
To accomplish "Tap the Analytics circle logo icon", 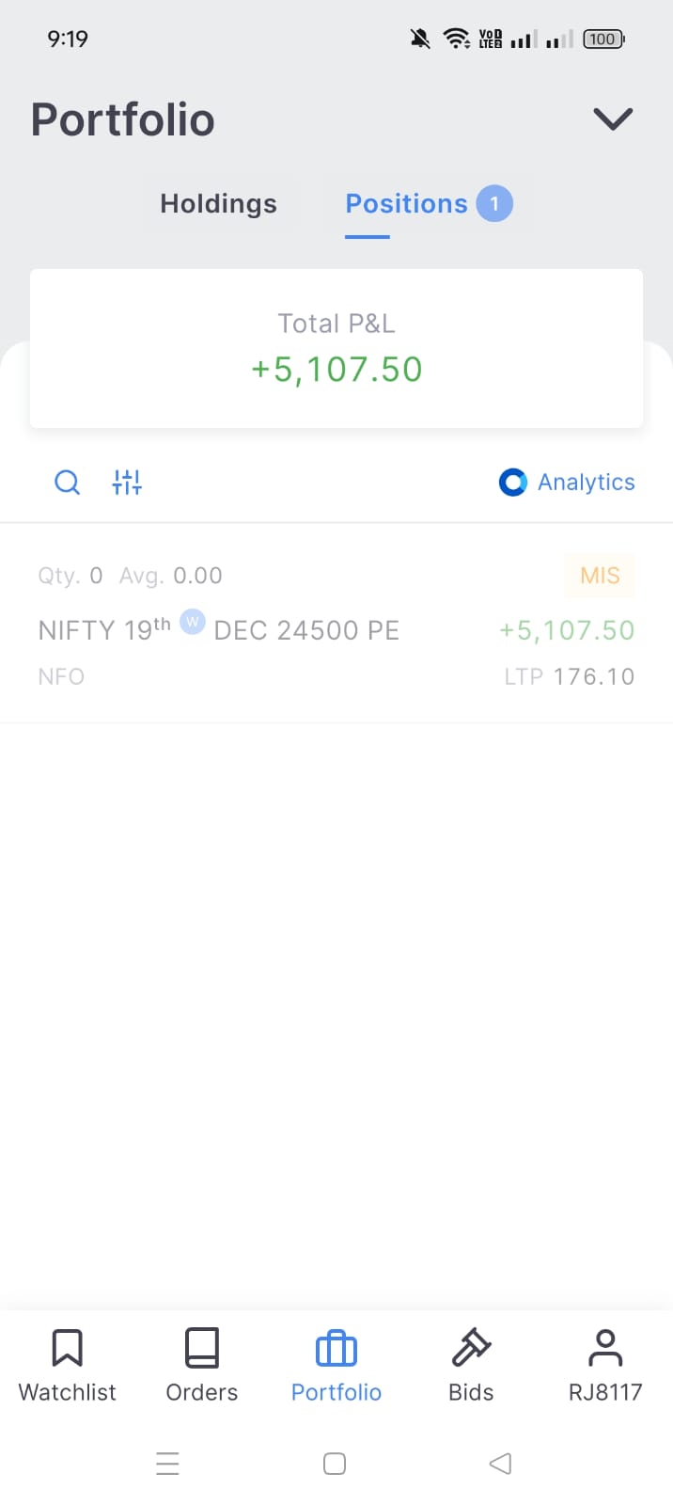I will pos(512,483).
